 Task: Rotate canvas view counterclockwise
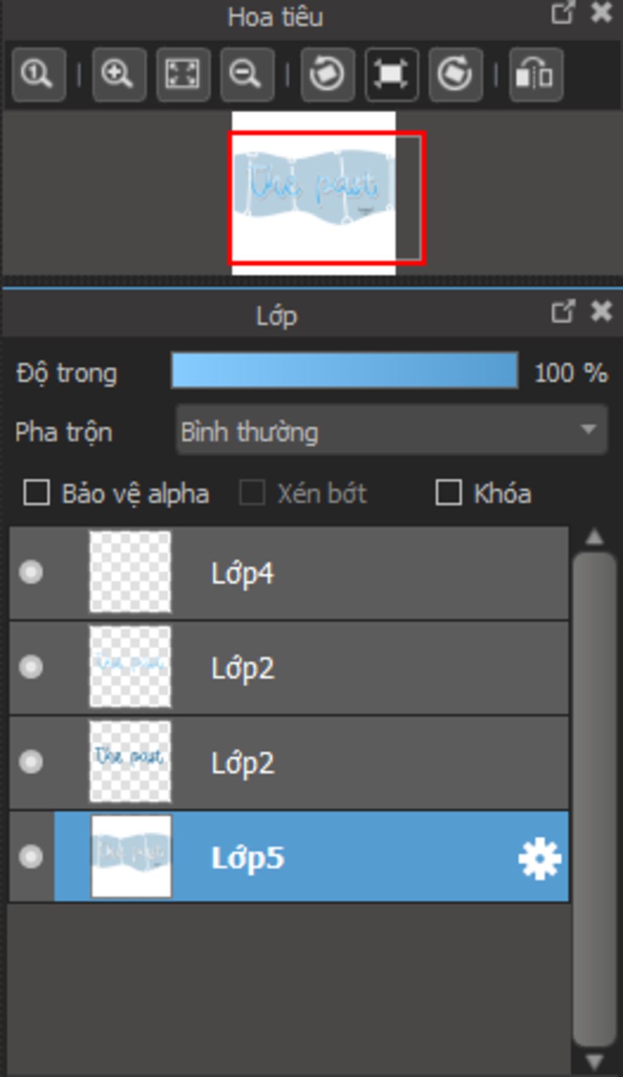click(x=327, y=75)
